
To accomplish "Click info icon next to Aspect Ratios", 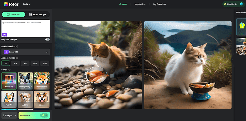I will [x=17, y=58].
